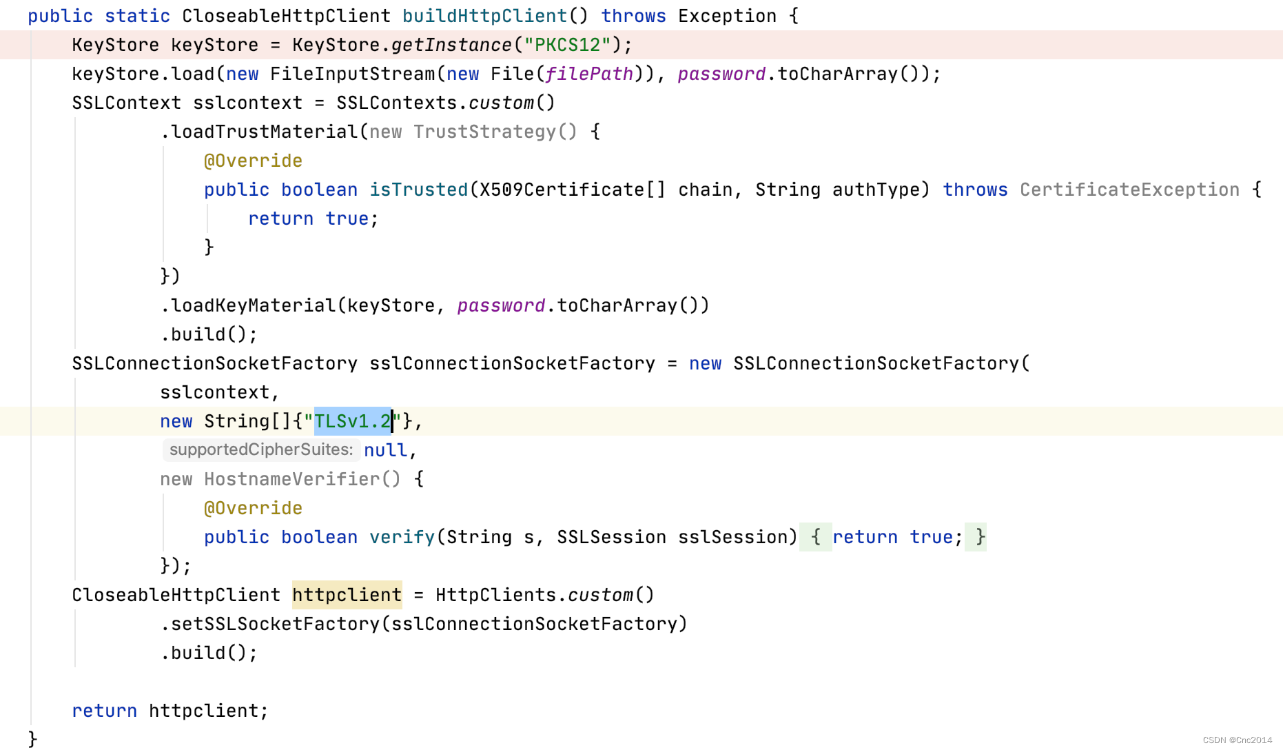Click the SSLConnectionSocketFactory constructor call
Viewport: 1283px width, 750px height.
(x=880, y=363)
